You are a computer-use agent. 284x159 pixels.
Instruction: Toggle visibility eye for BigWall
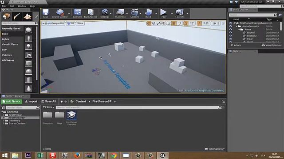(x=230, y=33)
